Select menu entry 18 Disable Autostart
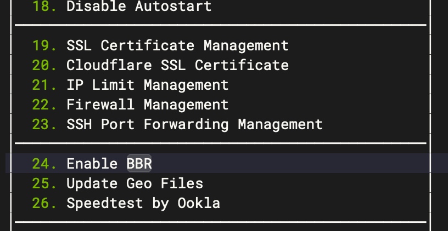This screenshot has height=231, width=448. pyautogui.click(x=122, y=5)
